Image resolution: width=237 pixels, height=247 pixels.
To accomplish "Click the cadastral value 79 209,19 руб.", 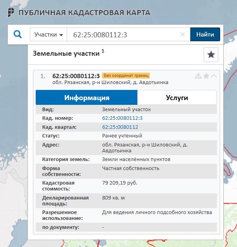I will [120, 183].
